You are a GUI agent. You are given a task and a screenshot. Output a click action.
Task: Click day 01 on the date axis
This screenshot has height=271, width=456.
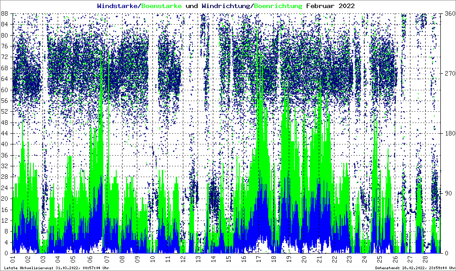tap(13, 259)
